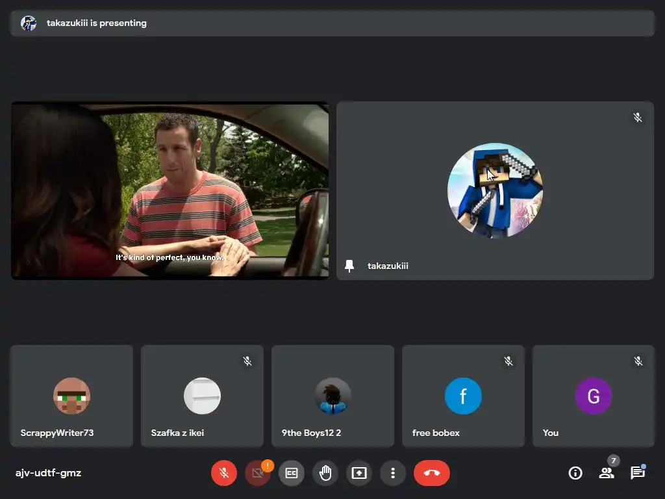Click the participant count badge showing 7

(x=614, y=461)
